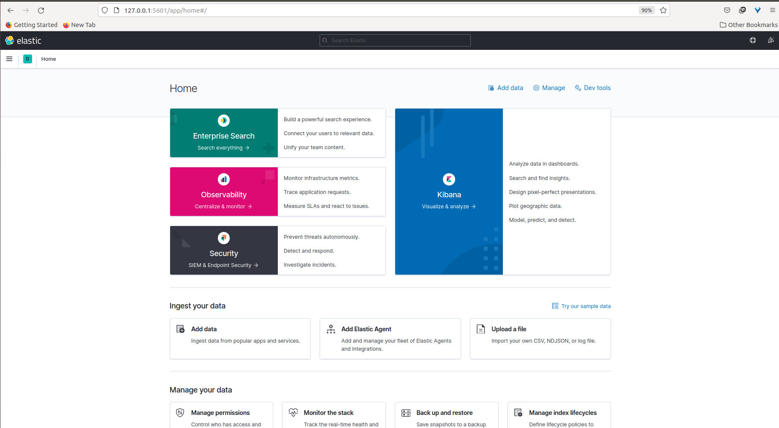Click the Manage permissions shield icon
This screenshot has height=428, width=779.
pyautogui.click(x=180, y=412)
